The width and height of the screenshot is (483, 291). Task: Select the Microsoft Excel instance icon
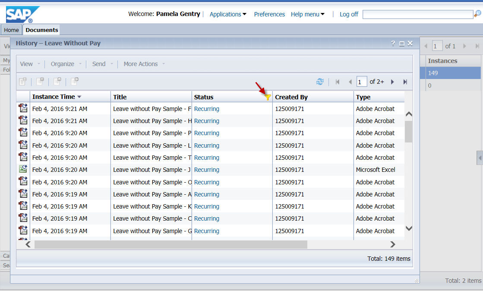pyautogui.click(x=23, y=169)
